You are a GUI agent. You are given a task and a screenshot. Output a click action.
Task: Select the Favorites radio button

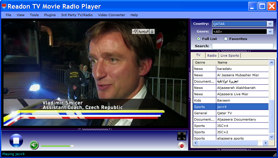click(226, 39)
